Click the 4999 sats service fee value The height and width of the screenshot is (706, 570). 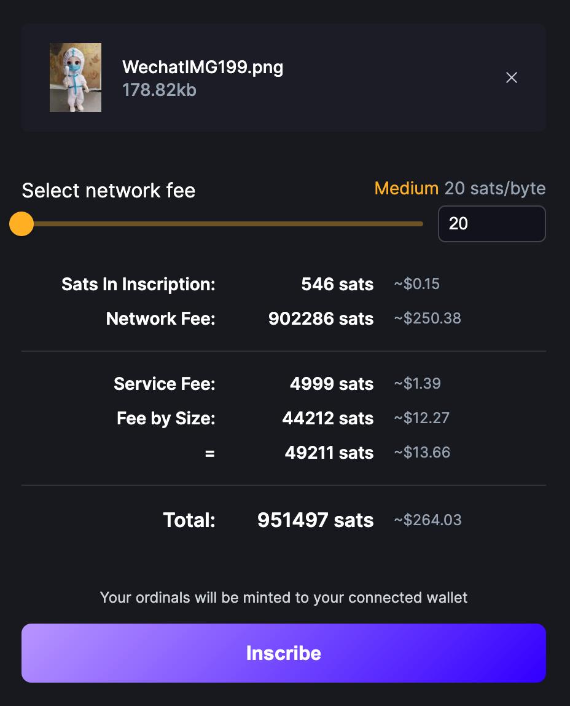coord(332,384)
